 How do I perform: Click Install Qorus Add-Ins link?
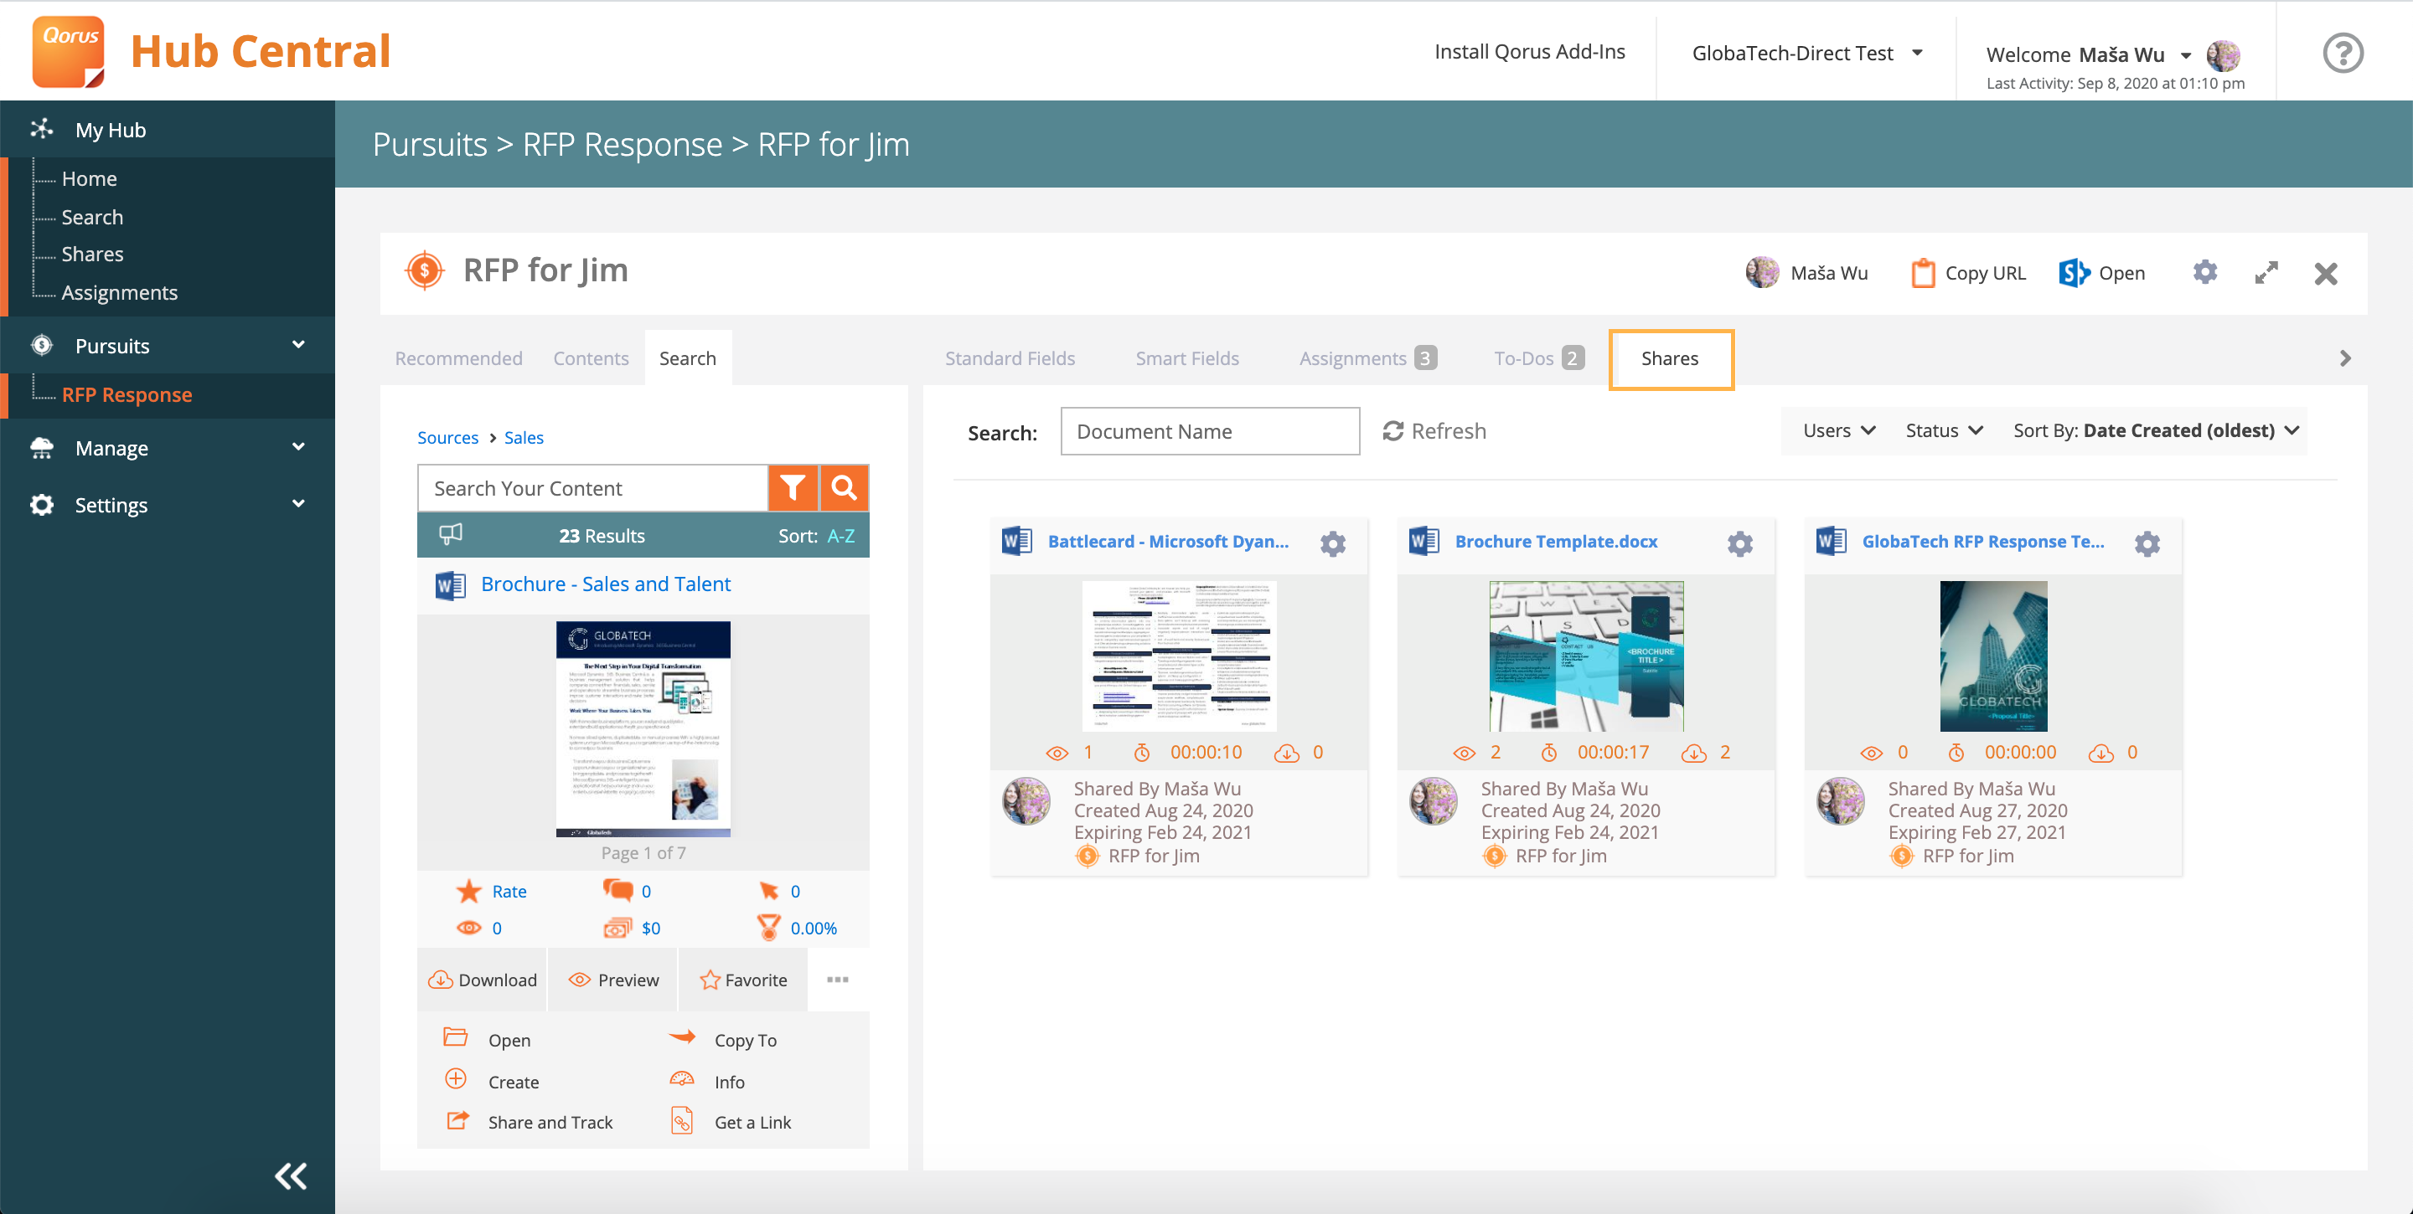tap(1529, 51)
